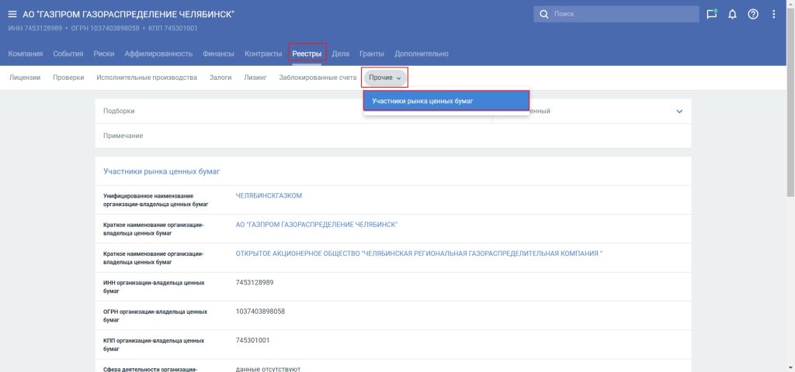Open the Залоги sub-tab
The width and height of the screenshot is (795, 372).
[220, 77]
